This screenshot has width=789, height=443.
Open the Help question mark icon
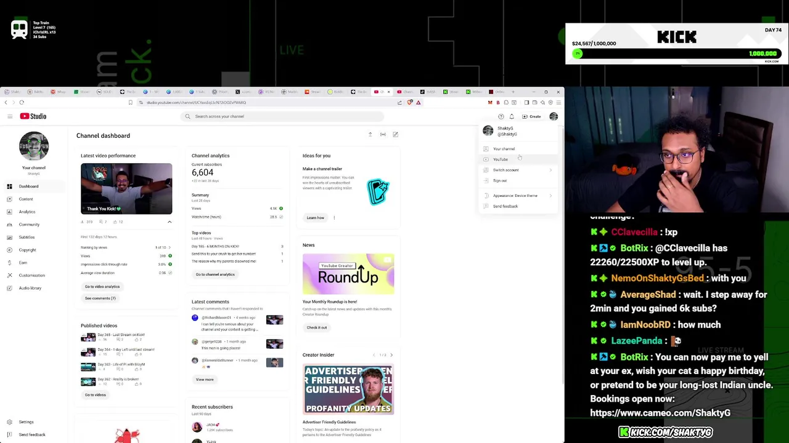click(x=501, y=116)
